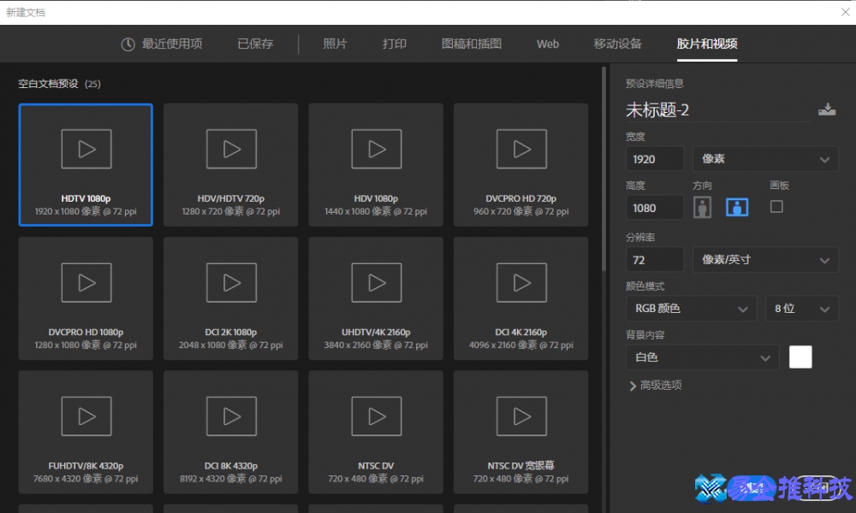Switch to the 照片 tab
The image size is (856, 513).
[335, 44]
